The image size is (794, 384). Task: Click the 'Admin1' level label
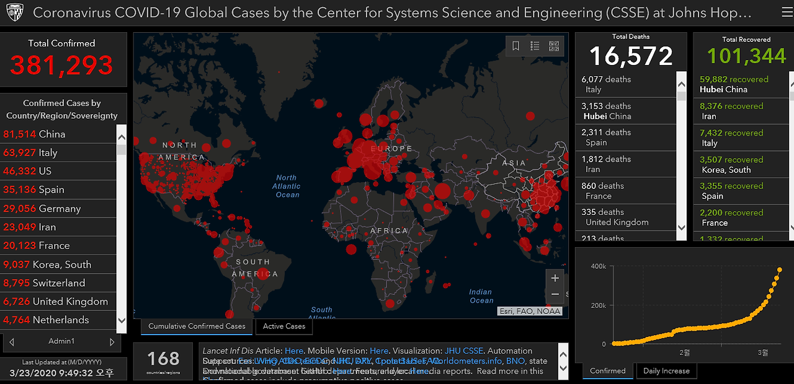pos(61,341)
